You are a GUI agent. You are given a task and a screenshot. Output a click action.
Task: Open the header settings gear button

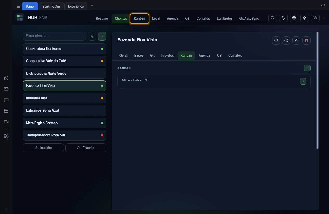coord(294,18)
